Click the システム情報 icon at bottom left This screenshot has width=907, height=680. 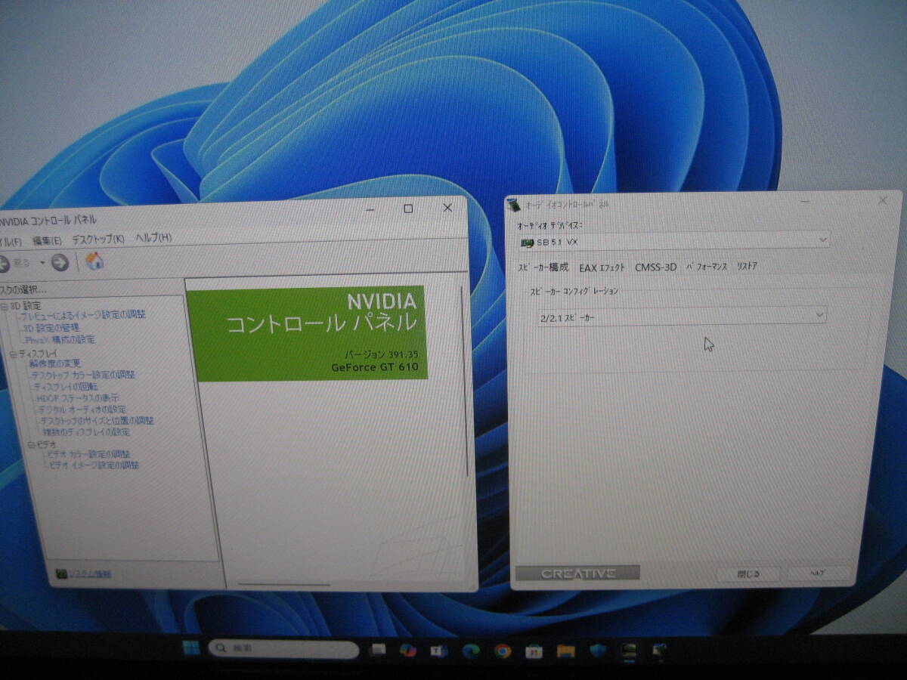[x=60, y=573]
